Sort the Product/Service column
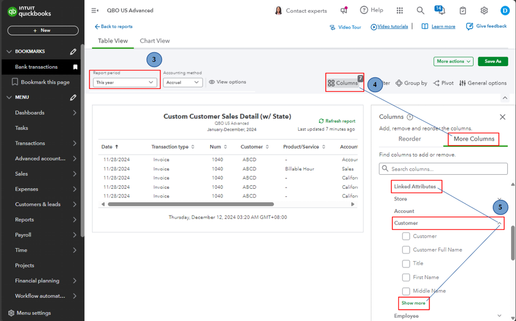 [324, 147]
